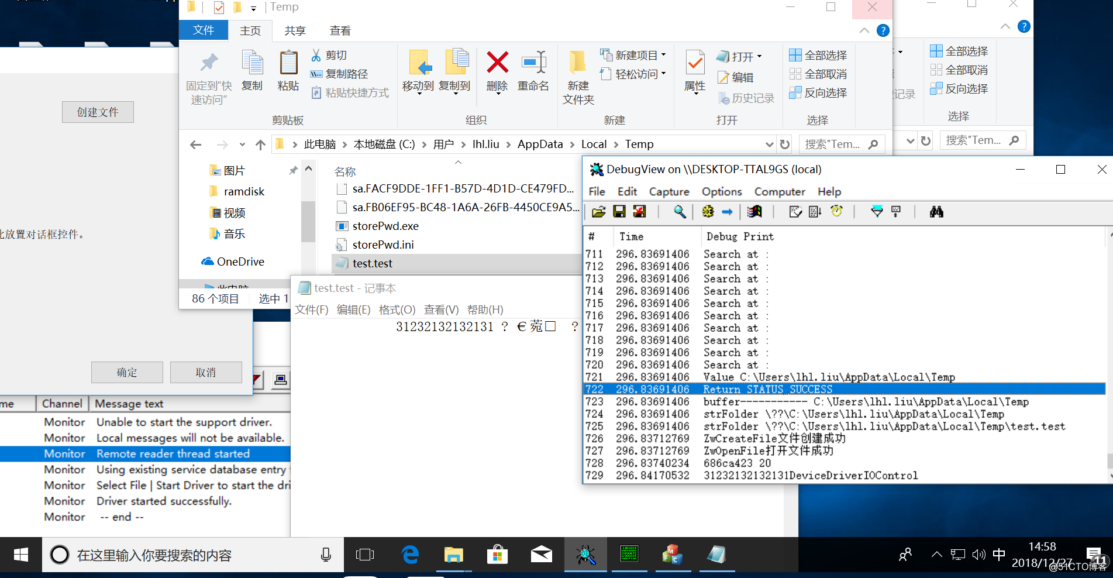
Task: Open Microsoft Edge from taskbar
Action: click(411, 555)
